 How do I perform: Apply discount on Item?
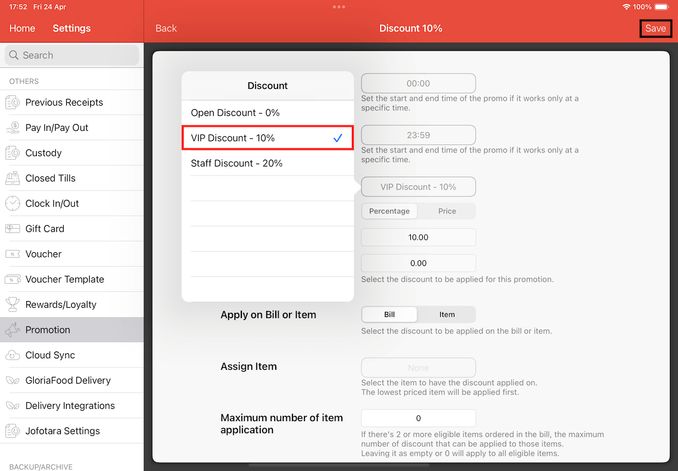(x=446, y=315)
